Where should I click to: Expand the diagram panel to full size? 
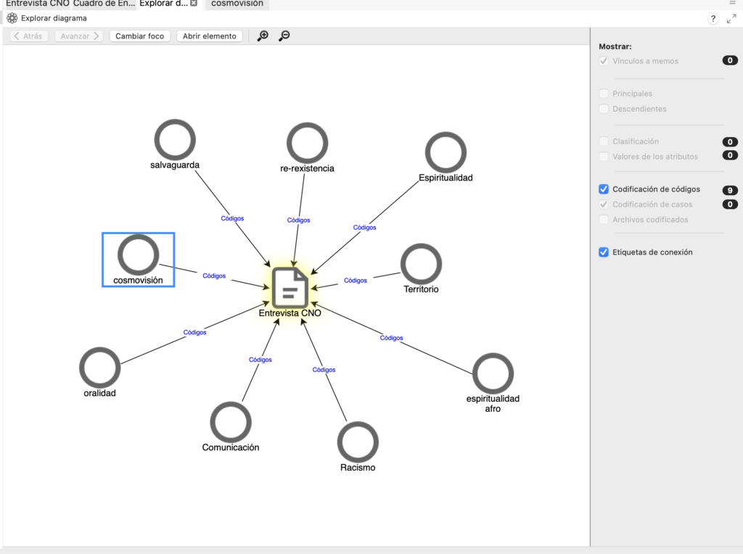[x=731, y=19]
